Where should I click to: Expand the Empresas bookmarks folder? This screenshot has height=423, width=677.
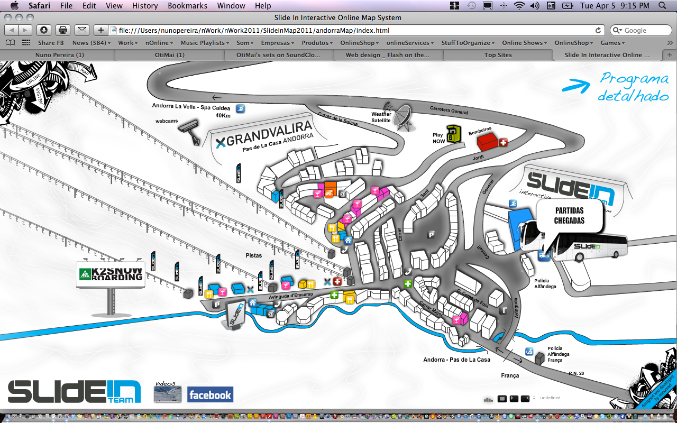click(x=278, y=43)
